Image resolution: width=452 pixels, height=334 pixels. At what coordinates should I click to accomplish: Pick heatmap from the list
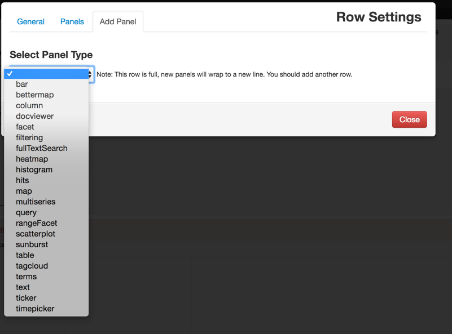(x=46, y=159)
